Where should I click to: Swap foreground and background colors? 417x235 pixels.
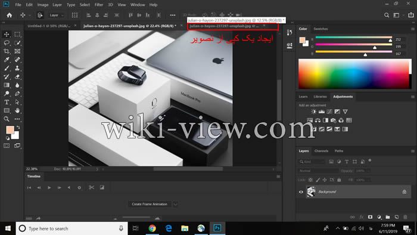click(18, 127)
